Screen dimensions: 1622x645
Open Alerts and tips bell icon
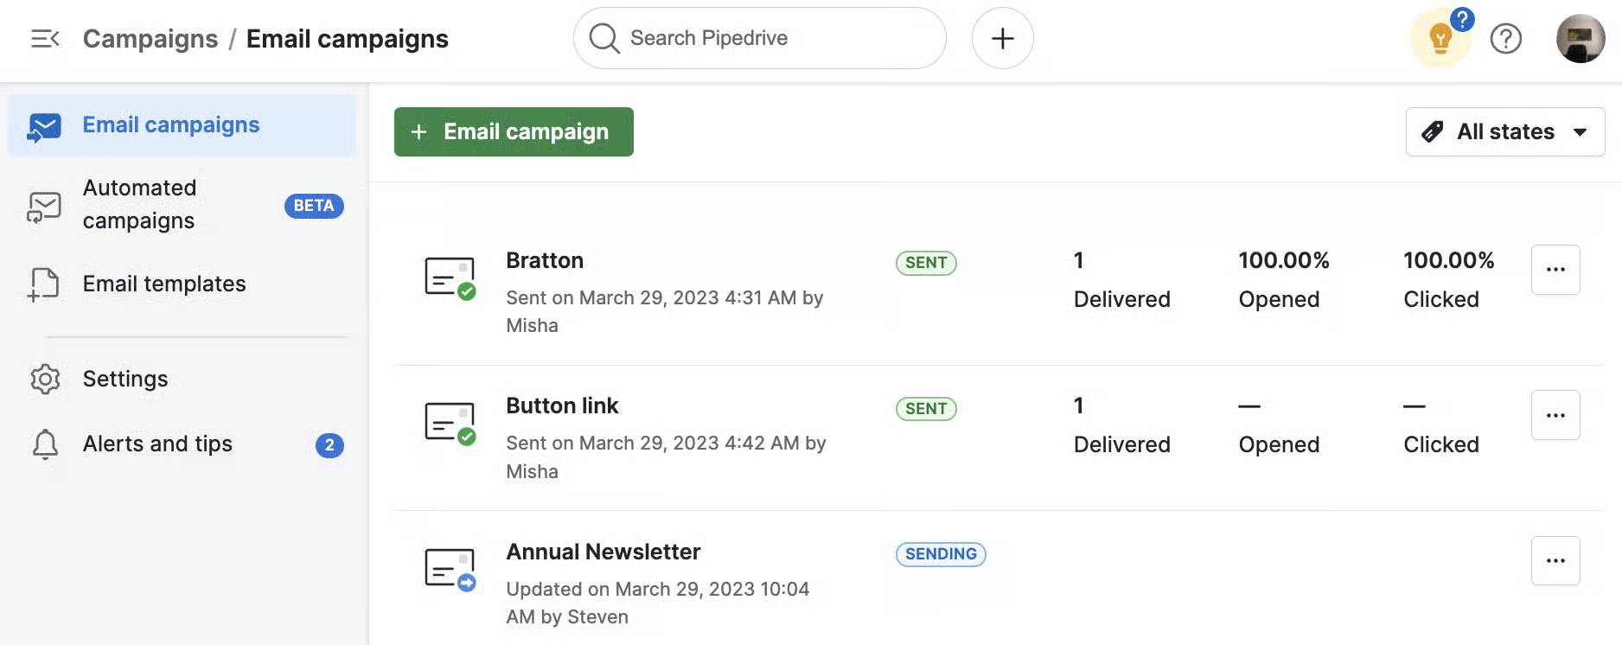pyautogui.click(x=44, y=444)
